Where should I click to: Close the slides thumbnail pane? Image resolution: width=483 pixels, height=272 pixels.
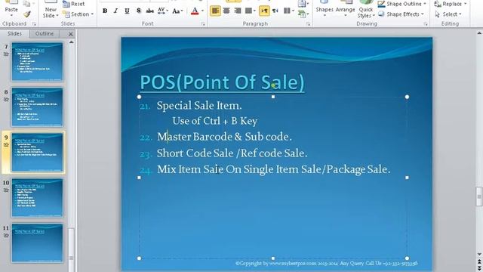(70, 34)
